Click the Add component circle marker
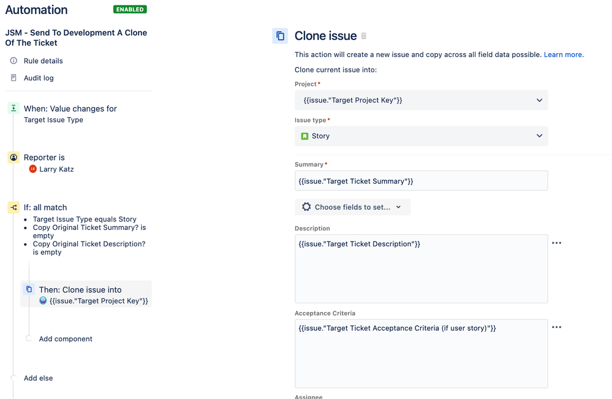 29,338
